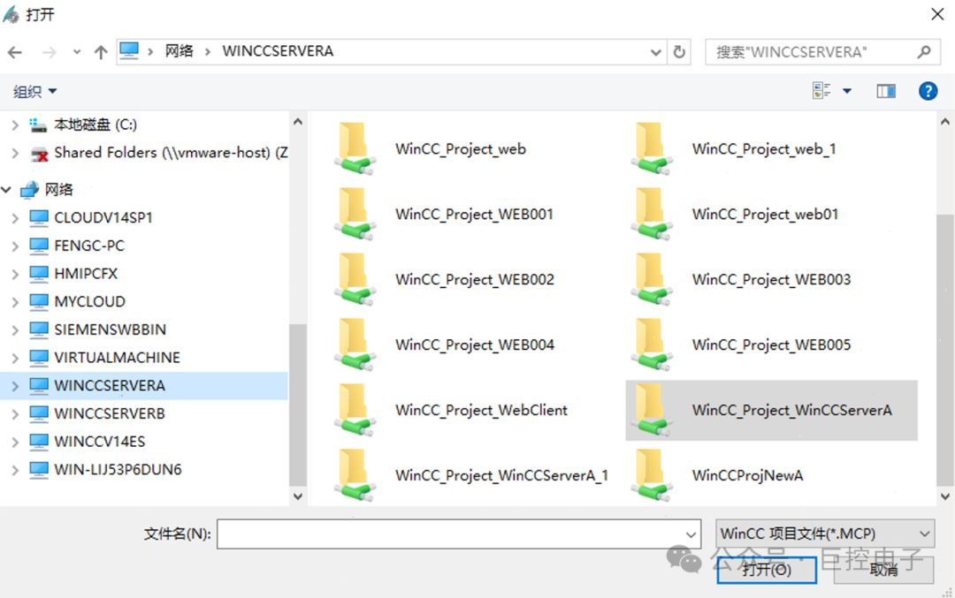The image size is (955, 598).
Task: Select VIRTUALMACHINE in the network tree
Action: click(117, 358)
